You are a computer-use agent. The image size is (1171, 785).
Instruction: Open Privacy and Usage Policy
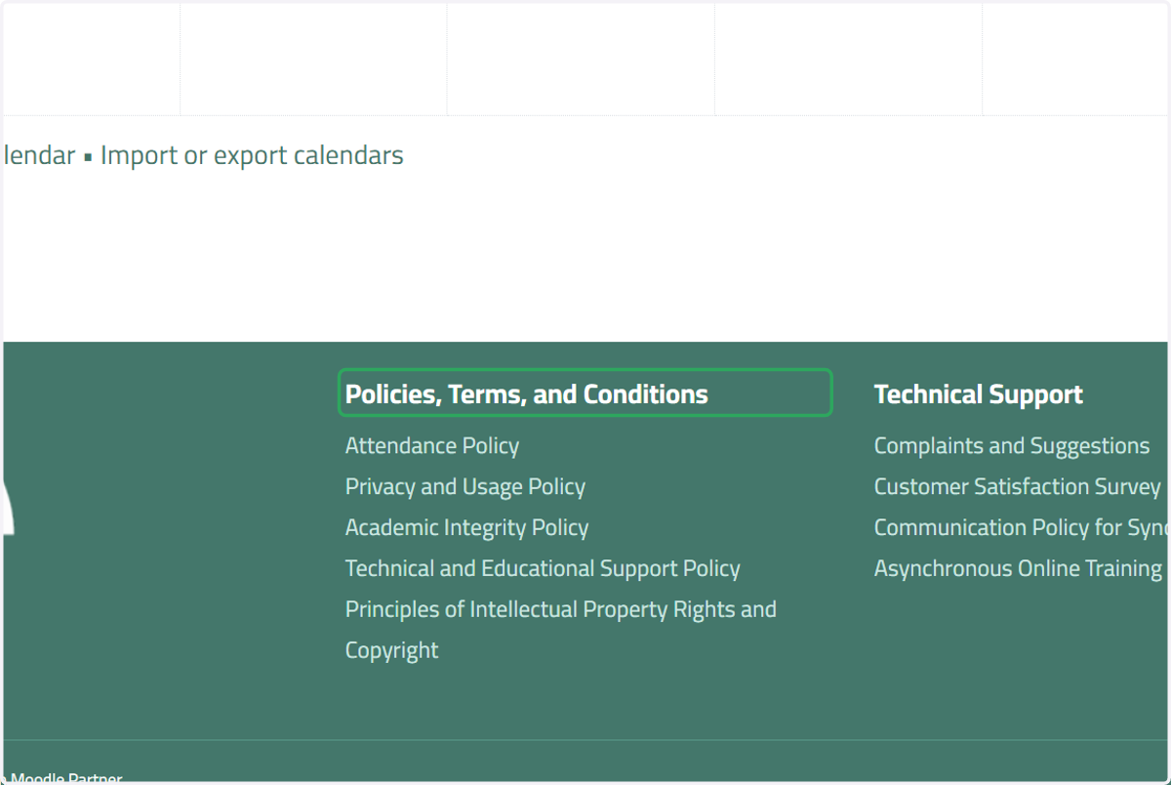click(465, 487)
